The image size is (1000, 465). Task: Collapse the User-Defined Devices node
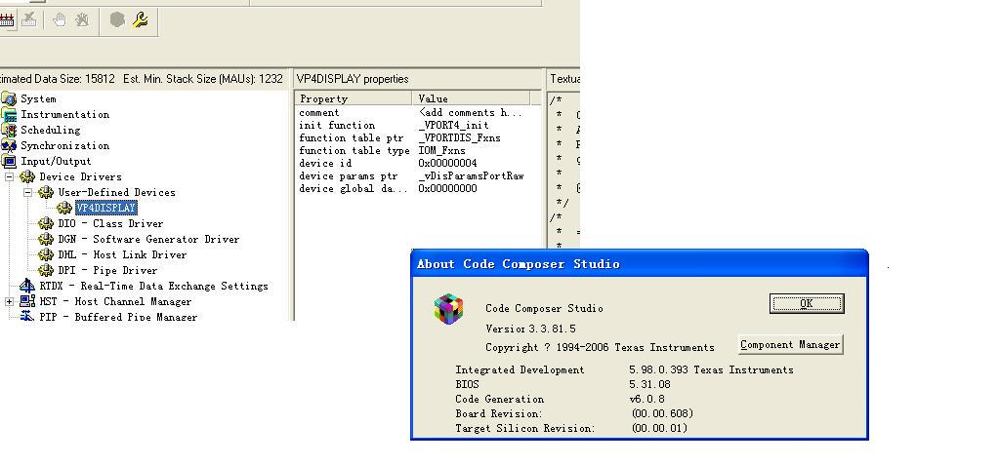(28, 192)
